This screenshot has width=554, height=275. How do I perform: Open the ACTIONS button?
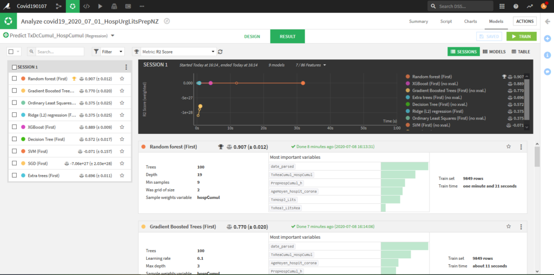(525, 21)
